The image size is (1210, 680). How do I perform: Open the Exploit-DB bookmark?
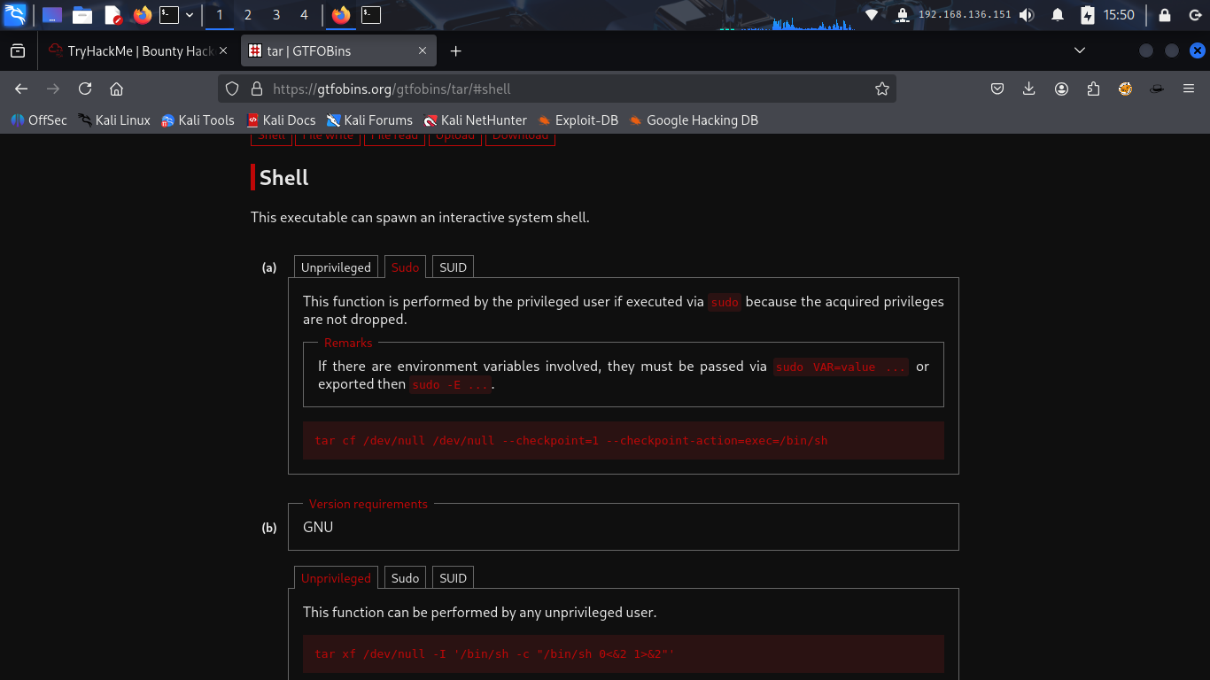578,120
